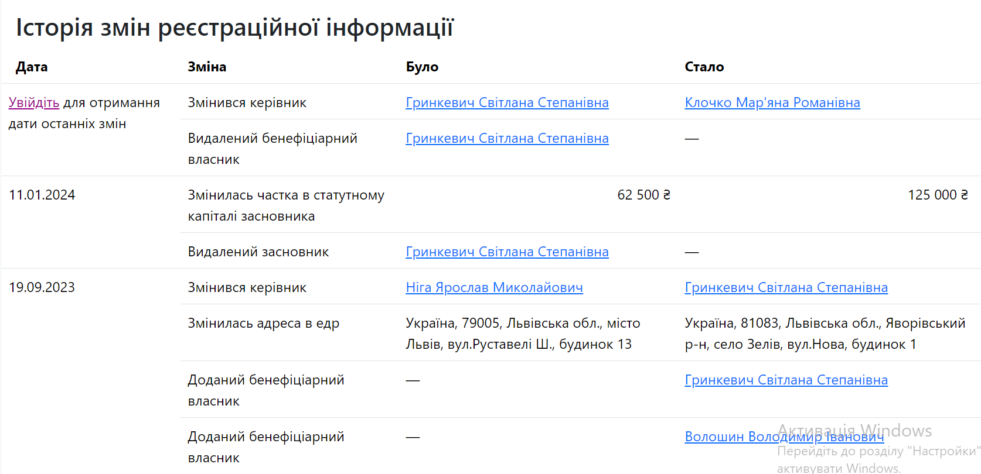This screenshot has width=981, height=474.
Task: Open Ніга Ярослав Миколайович profile link
Action: [x=494, y=288]
